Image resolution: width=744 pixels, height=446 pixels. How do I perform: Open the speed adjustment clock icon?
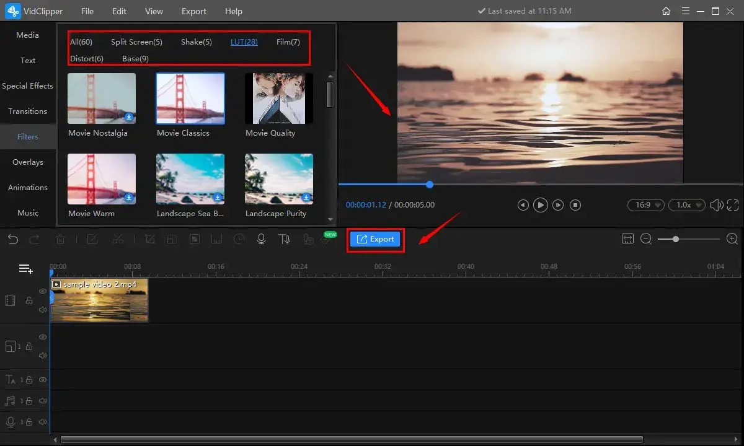(x=239, y=239)
